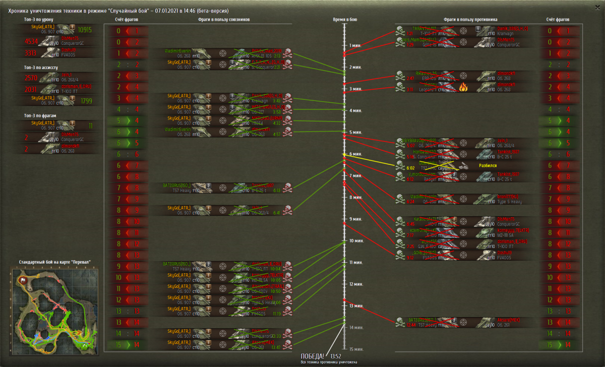This screenshot has height=367, width=605.
Task: Click the "9 мин." mark on the timeline
Action: pos(356,219)
